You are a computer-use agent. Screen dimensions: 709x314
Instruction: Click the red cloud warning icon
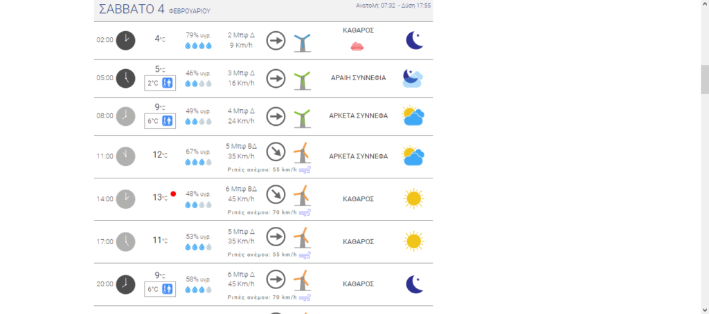[x=357, y=46]
